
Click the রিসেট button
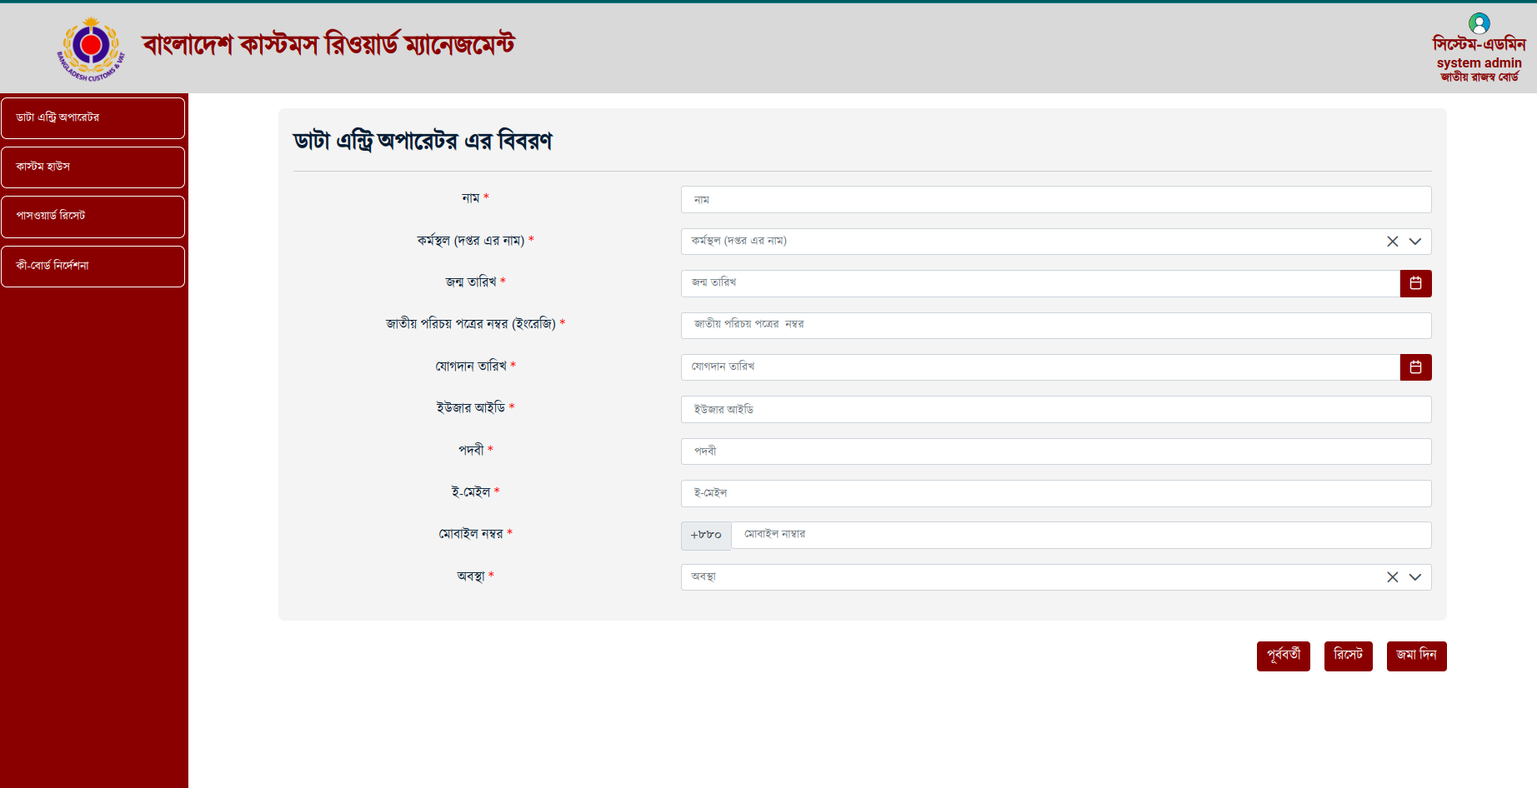[1348, 656]
